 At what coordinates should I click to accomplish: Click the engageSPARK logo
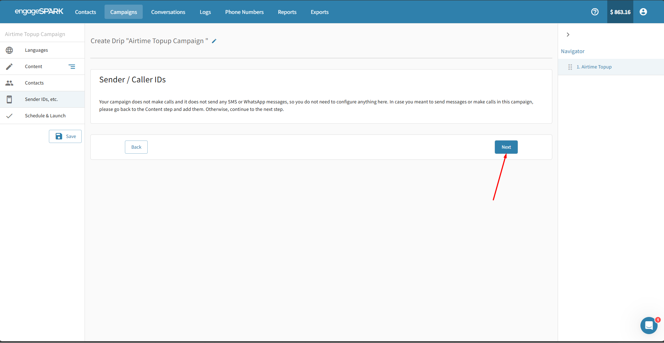[39, 11]
